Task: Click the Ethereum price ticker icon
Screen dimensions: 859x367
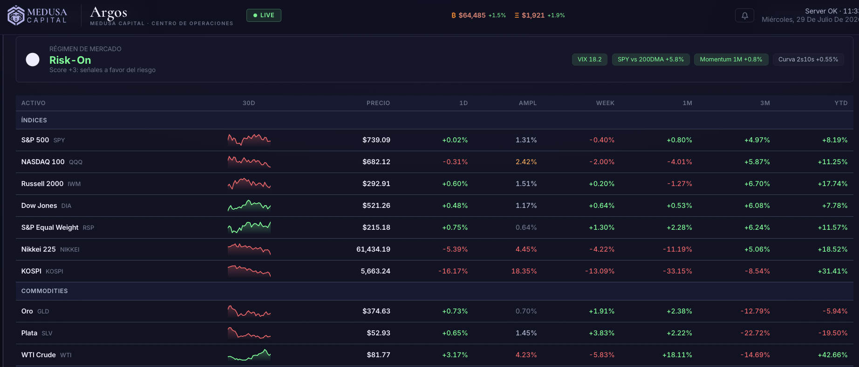Action: pyautogui.click(x=517, y=15)
